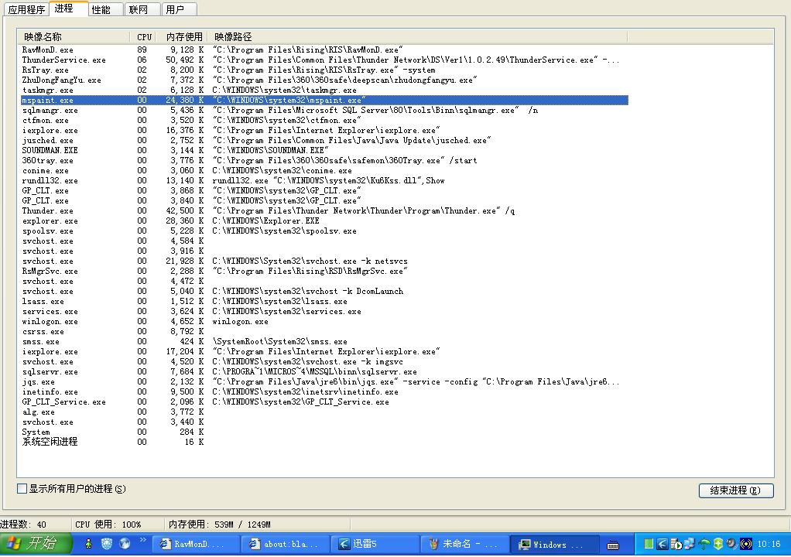Expand hidden quick launch items chevron

(x=142, y=540)
